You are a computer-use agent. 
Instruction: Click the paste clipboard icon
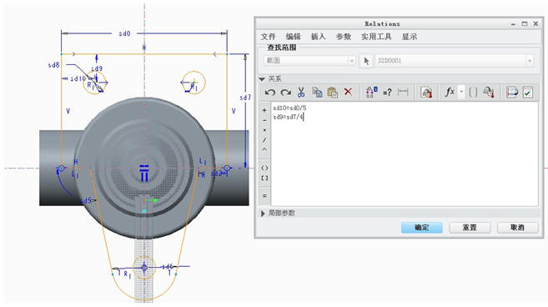333,93
